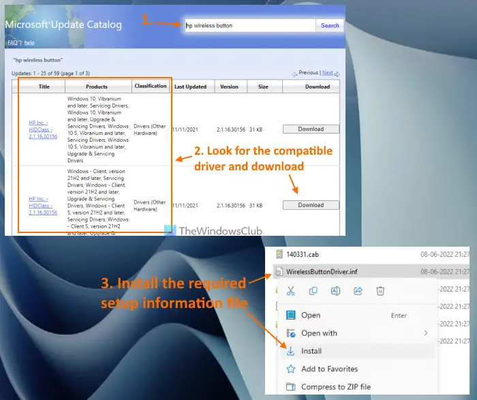Select the WirelessButtonDriver.inf file name
Screen dimensions: 477x400
pyautogui.click(x=322, y=272)
